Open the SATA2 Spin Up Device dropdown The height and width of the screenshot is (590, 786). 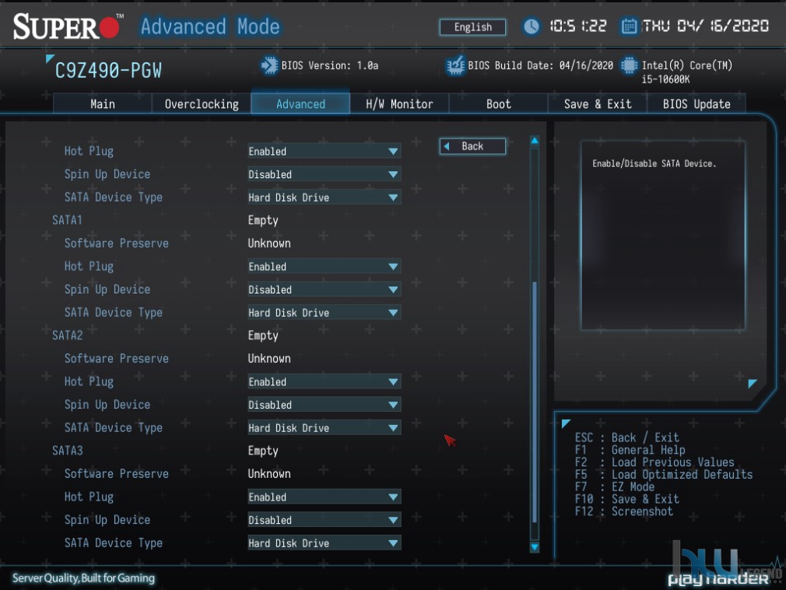(x=325, y=405)
